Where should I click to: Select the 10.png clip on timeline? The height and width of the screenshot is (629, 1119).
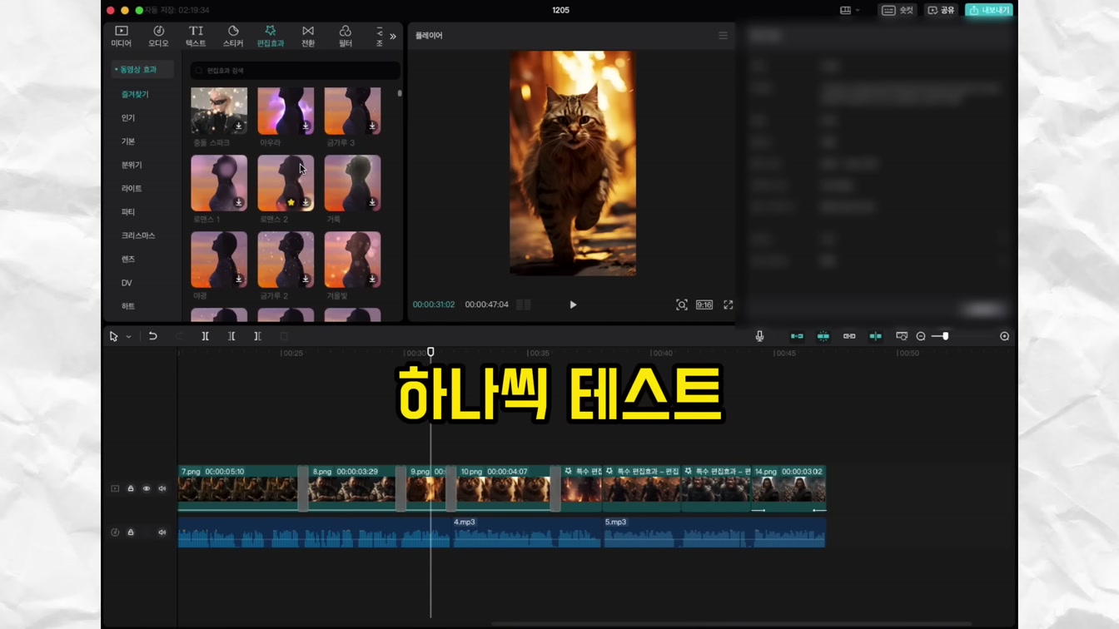(503, 488)
